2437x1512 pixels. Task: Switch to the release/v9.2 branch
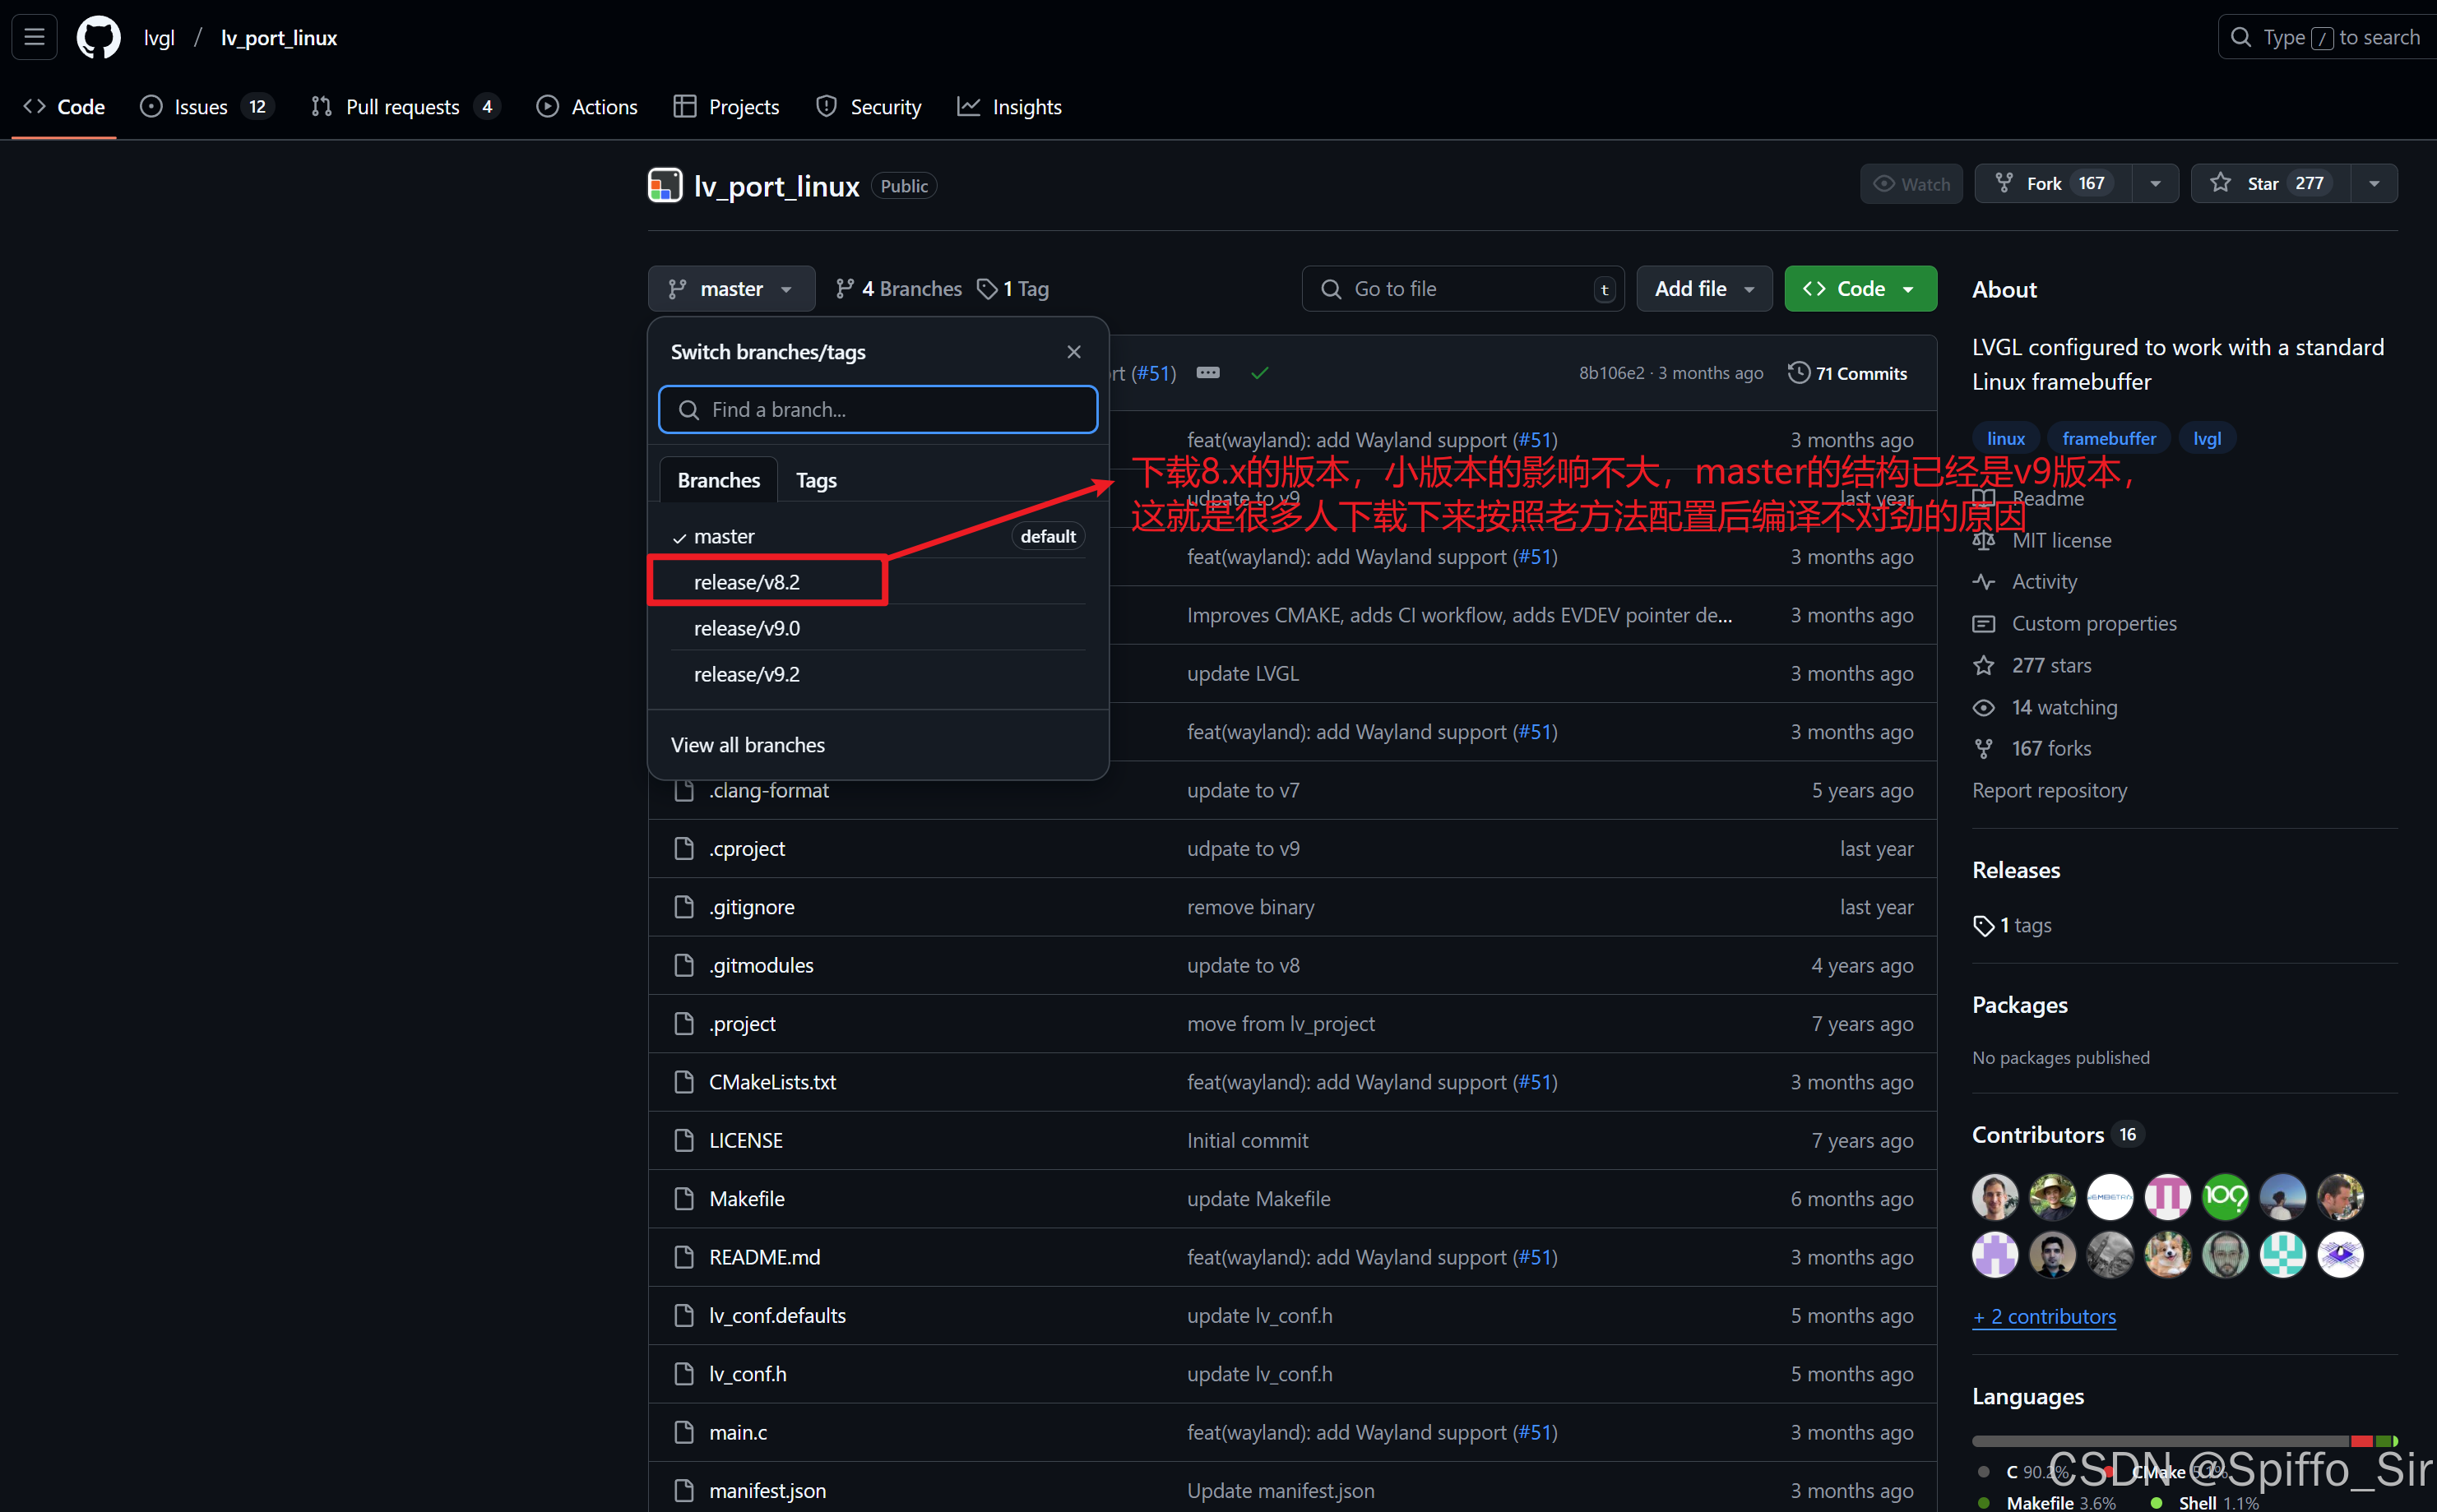(x=878, y=674)
